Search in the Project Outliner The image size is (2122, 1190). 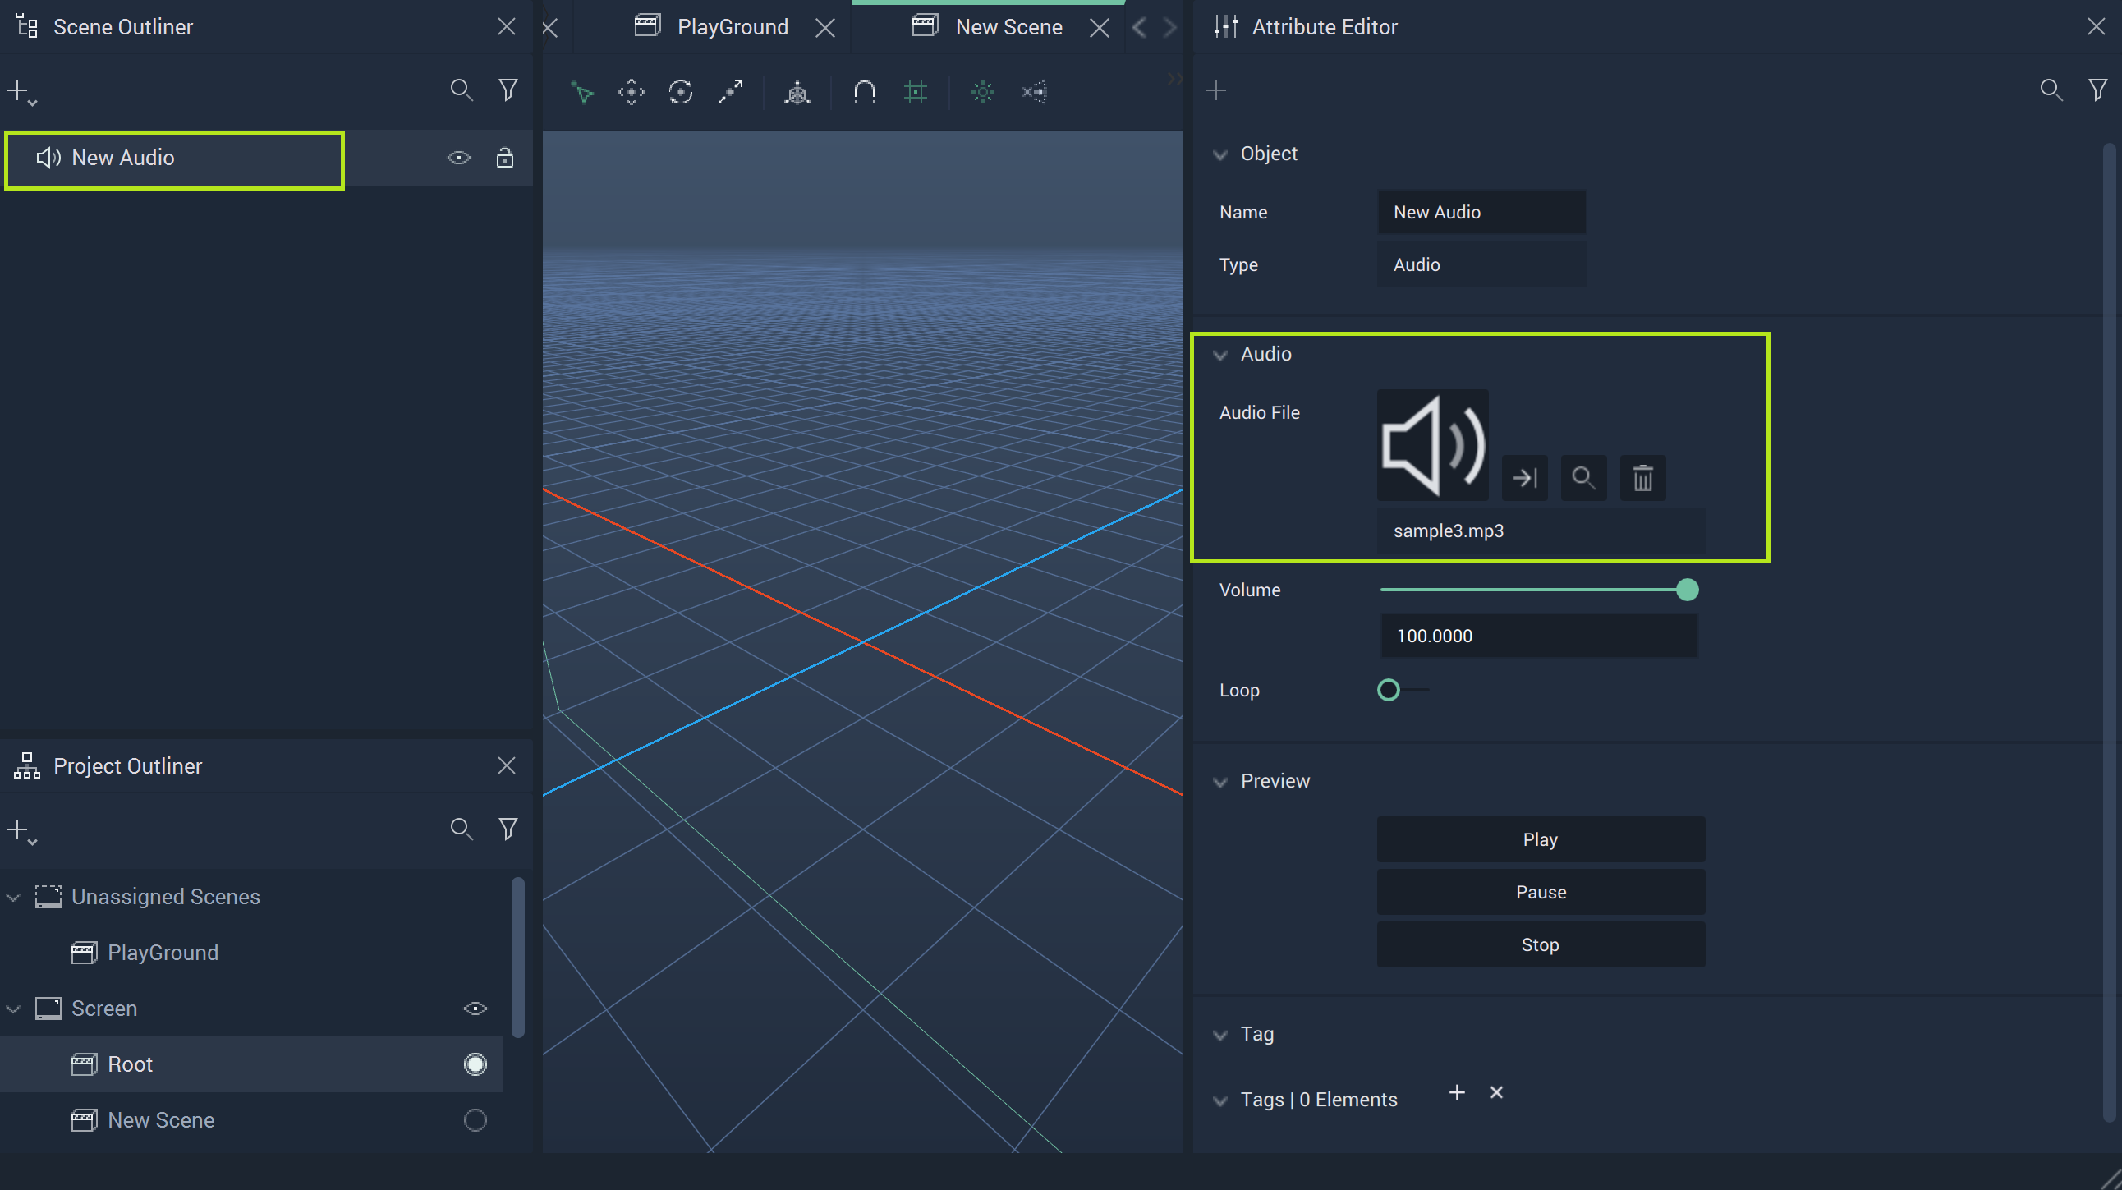pyautogui.click(x=462, y=829)
